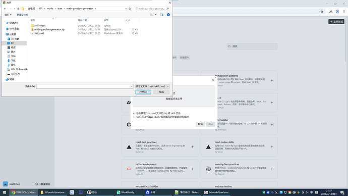Screen dimensions: 348x196
Task: Open JeetChan user profile
Action: [x=12, y=184]
